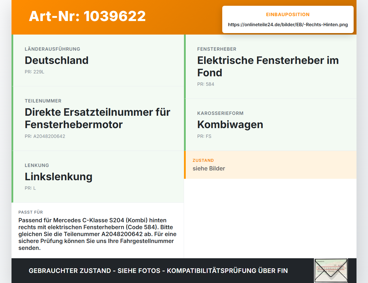Click the PASST FÜR label

point(30,212)
